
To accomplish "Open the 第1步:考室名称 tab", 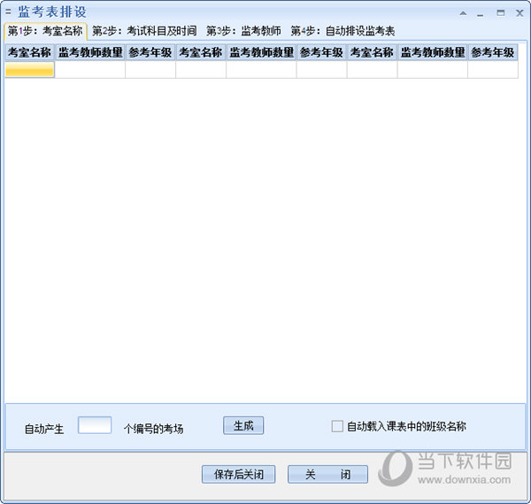I will click(x=45, y=31).
